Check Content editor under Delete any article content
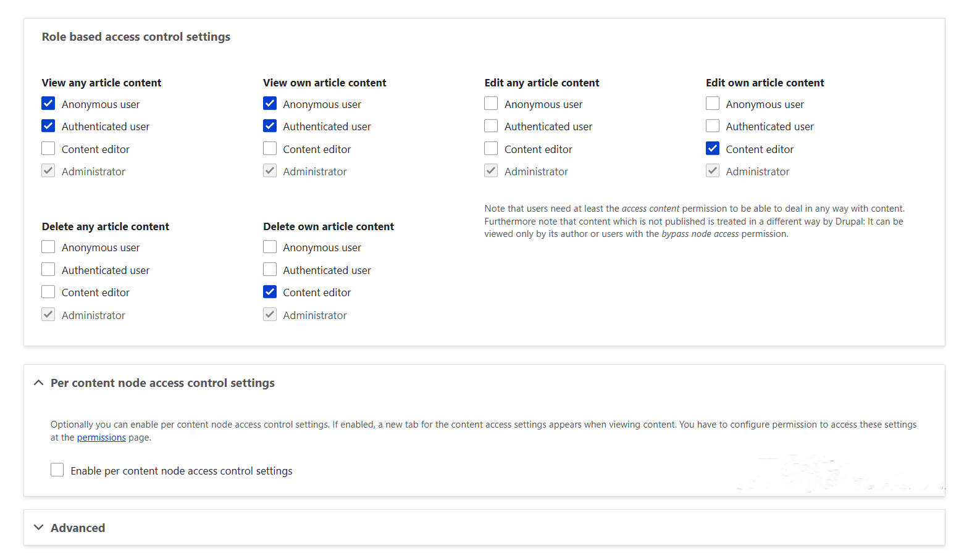The width and height of the screenshot is (972, 556). pyautogui.click(x=48, y=291)
